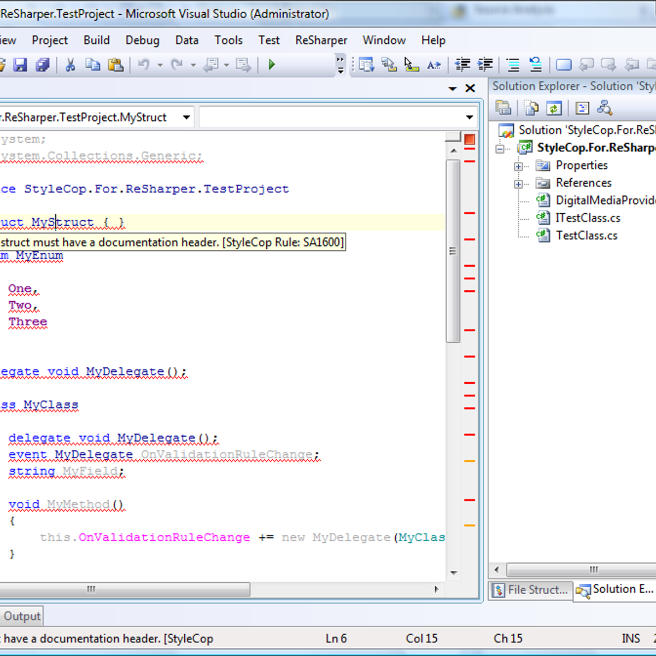Image resolution: width=656 pixels, height=656 pixels.
Task: Click the editor scroll-down arrow
Action: coord(453,573)
